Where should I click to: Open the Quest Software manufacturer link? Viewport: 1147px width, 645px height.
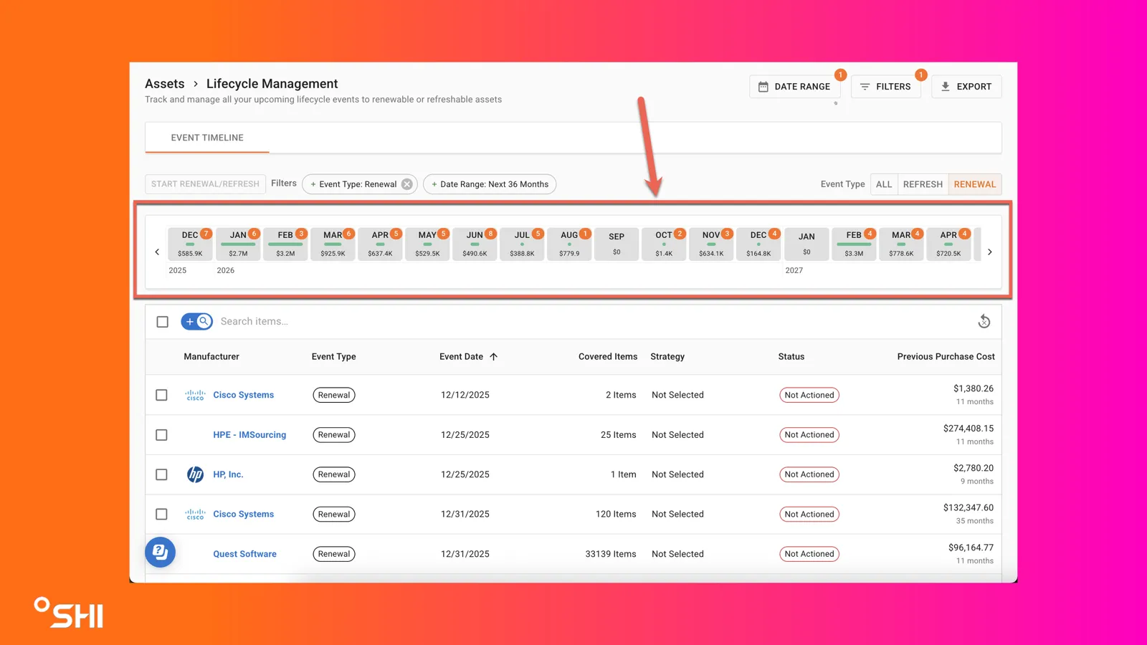click(244, 554)
